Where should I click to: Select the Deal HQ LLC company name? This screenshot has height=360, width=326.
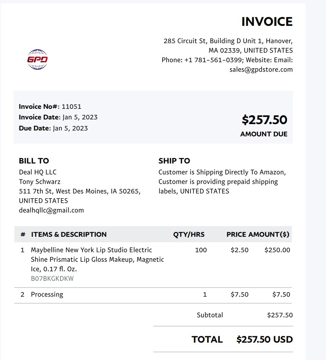pos(38,172)
